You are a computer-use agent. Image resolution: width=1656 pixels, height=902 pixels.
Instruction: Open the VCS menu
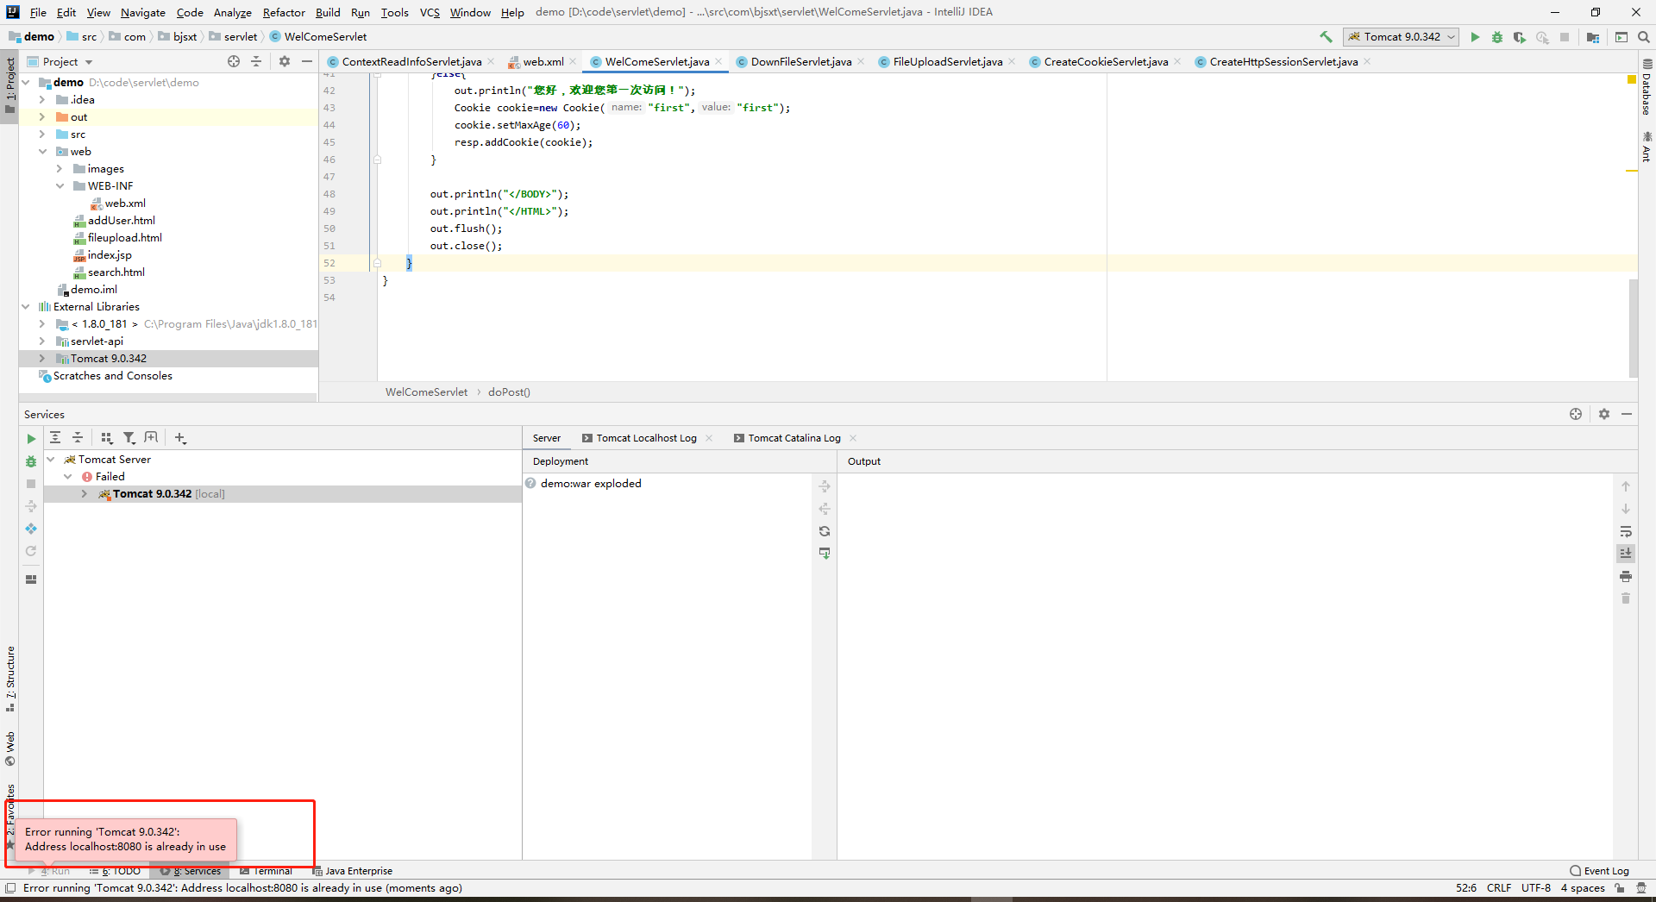[430, 12]
